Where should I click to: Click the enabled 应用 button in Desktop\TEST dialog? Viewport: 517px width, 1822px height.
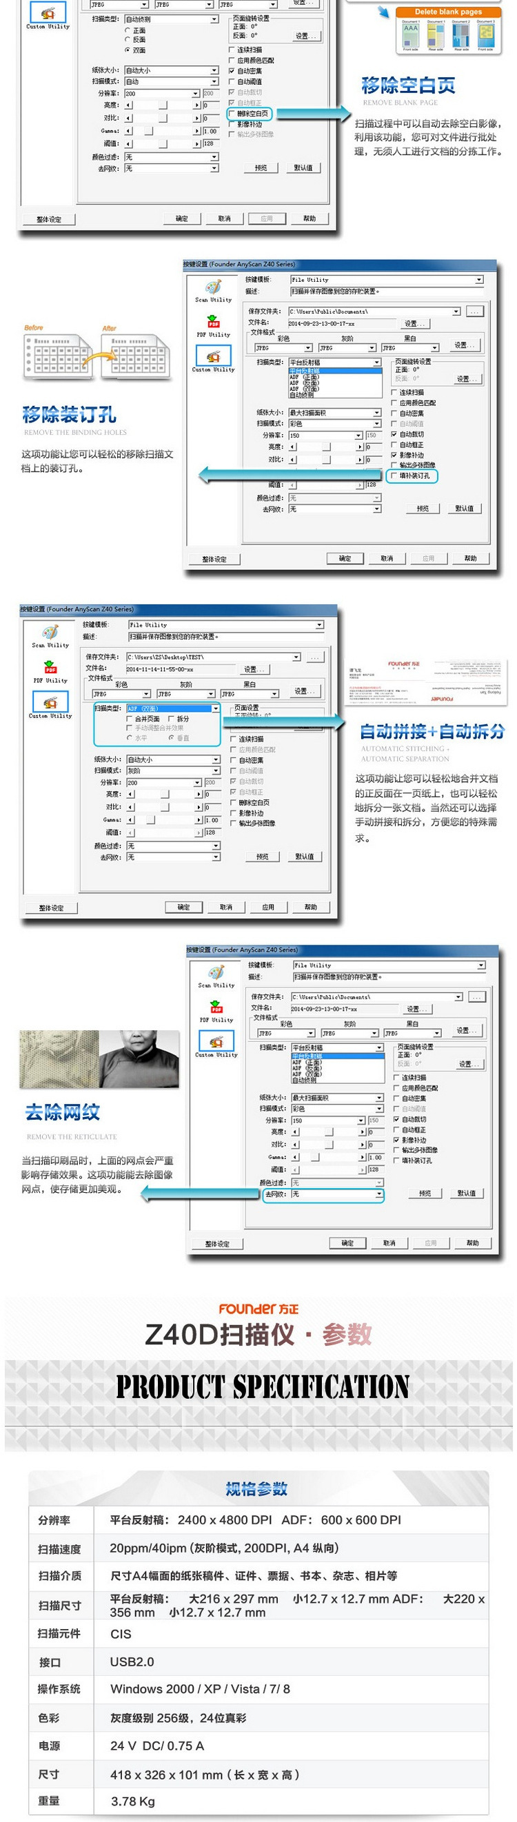[x=268, y=907]
